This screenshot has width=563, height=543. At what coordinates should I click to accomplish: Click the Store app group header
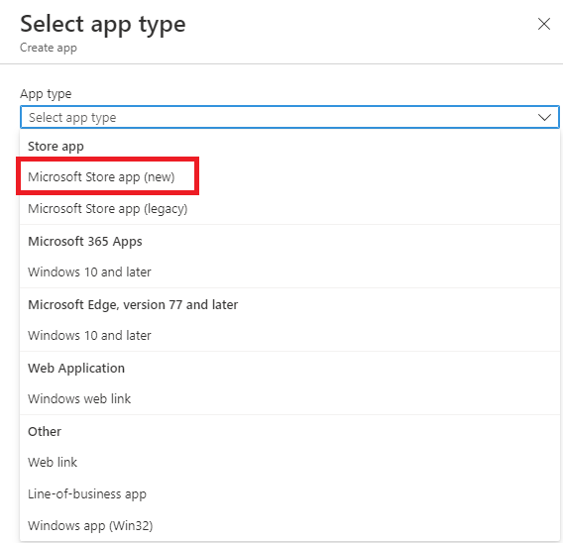pyautogui.click(x=56, y=147)
